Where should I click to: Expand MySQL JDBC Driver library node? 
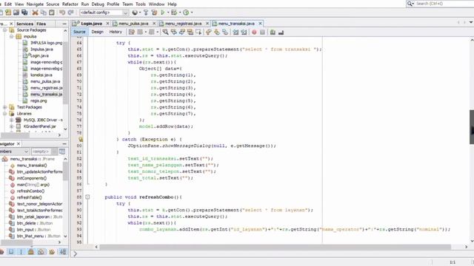[12, 120]
